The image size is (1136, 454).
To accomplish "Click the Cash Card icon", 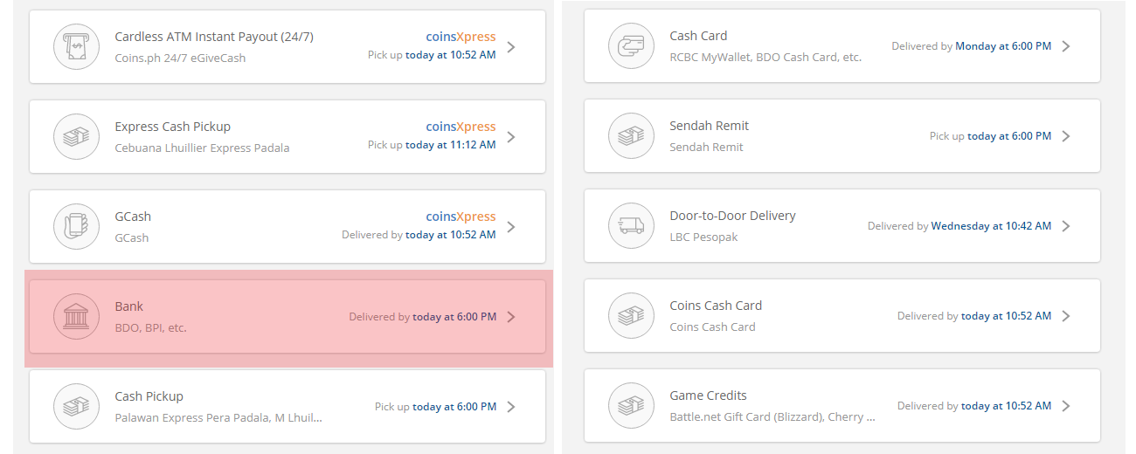I will 631,46.
